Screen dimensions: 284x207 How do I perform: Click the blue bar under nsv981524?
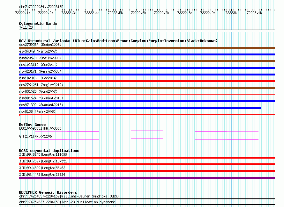pyautogui.click(x=147, y=101)
